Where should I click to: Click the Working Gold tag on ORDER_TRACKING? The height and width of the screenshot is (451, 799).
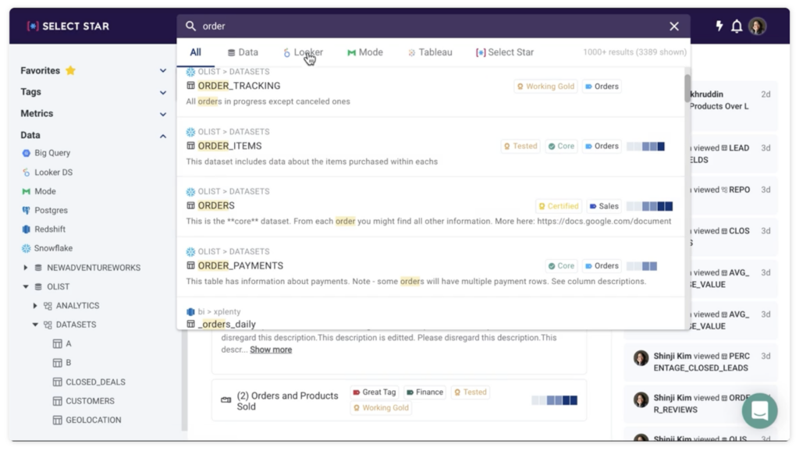coord(545,86)
